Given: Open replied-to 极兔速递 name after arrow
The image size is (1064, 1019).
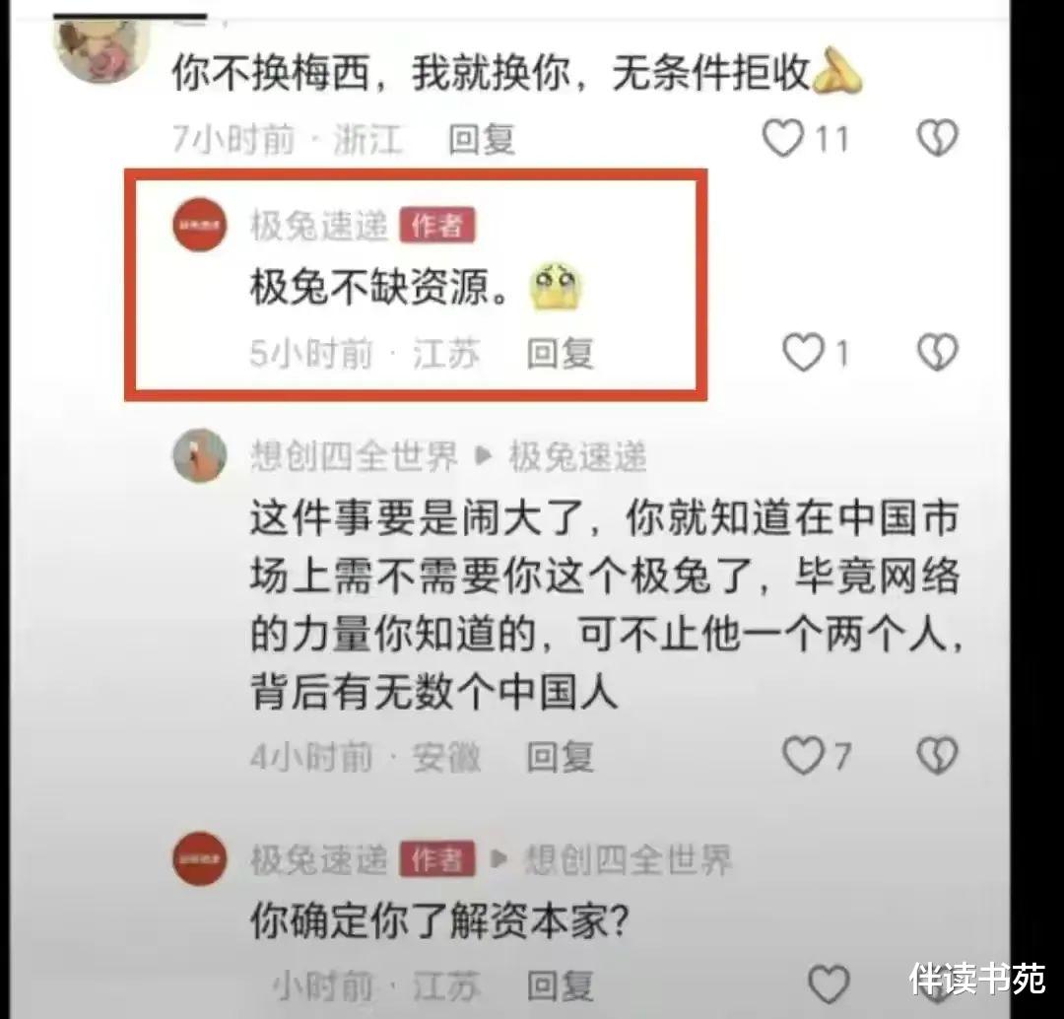Looking at the screenshot, I should (577, 455).
